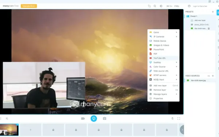Click the picture-in-picture window icon in title bar

coord(210,1)
